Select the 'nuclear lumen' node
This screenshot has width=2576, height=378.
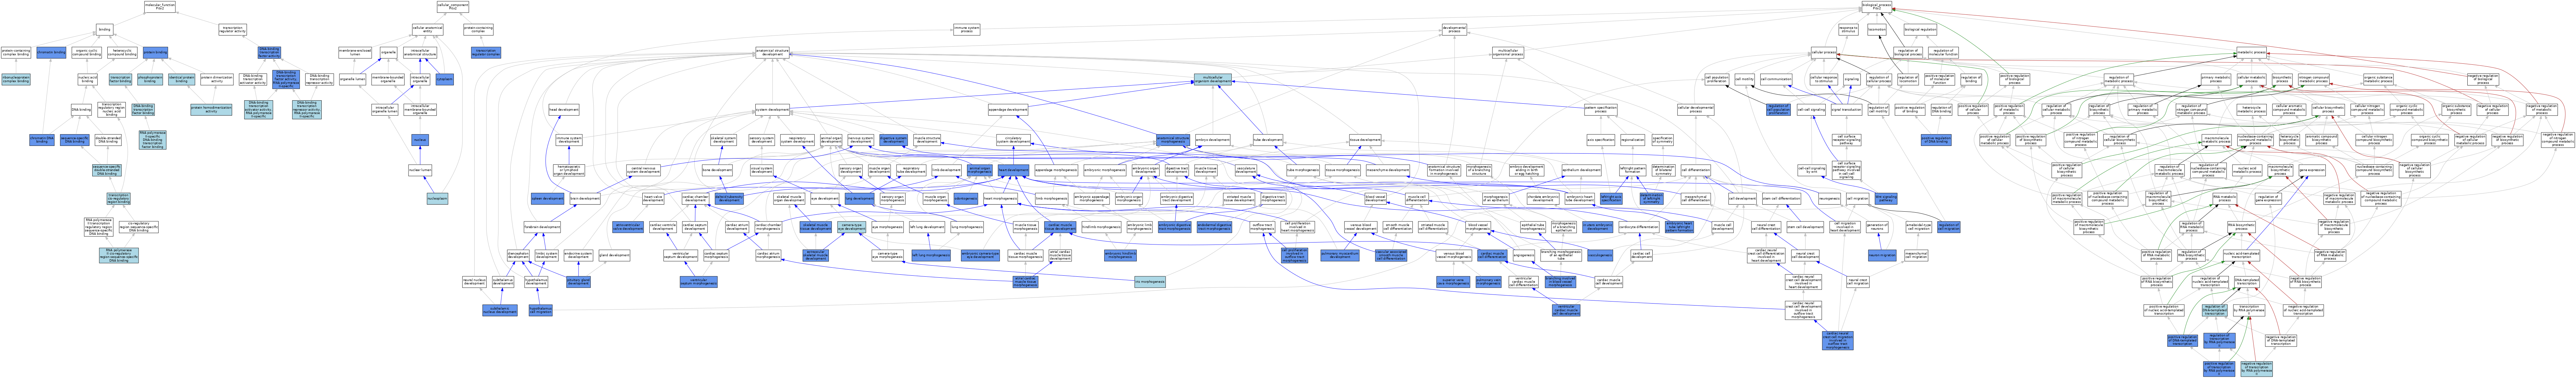click(x=420, y=170)
